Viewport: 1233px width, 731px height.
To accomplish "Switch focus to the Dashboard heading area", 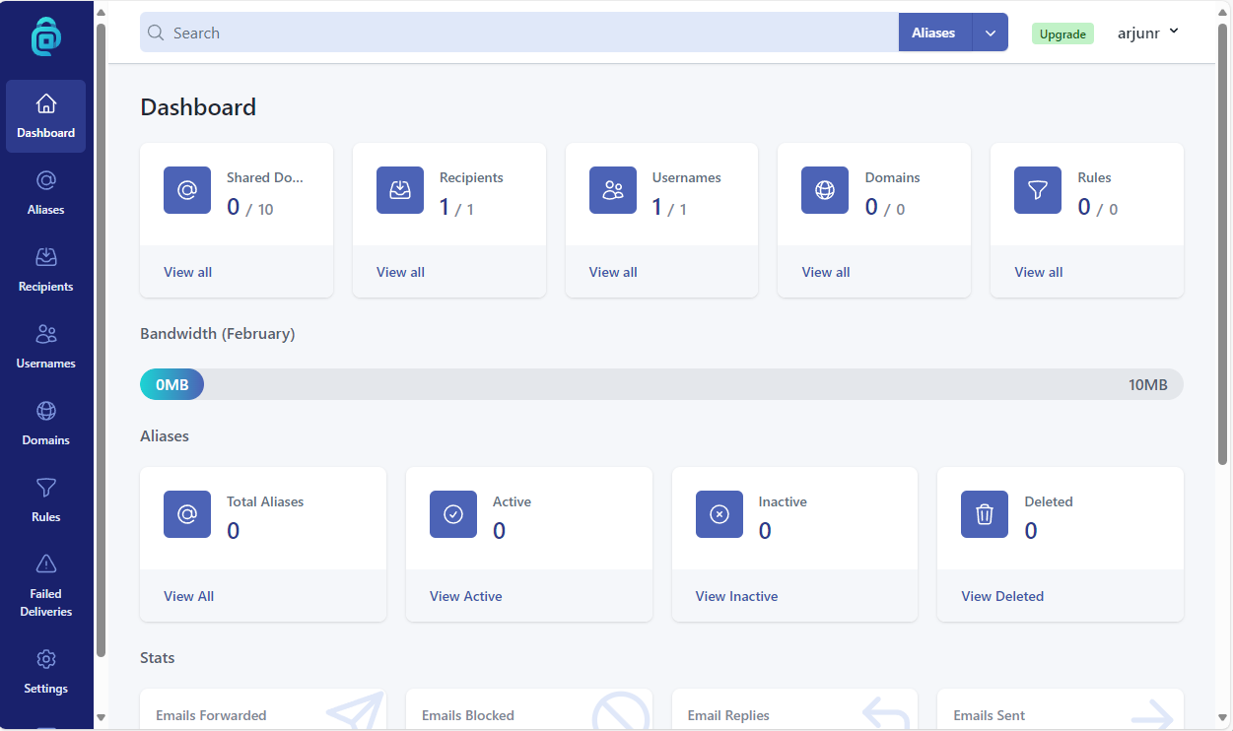I will 197,106.
